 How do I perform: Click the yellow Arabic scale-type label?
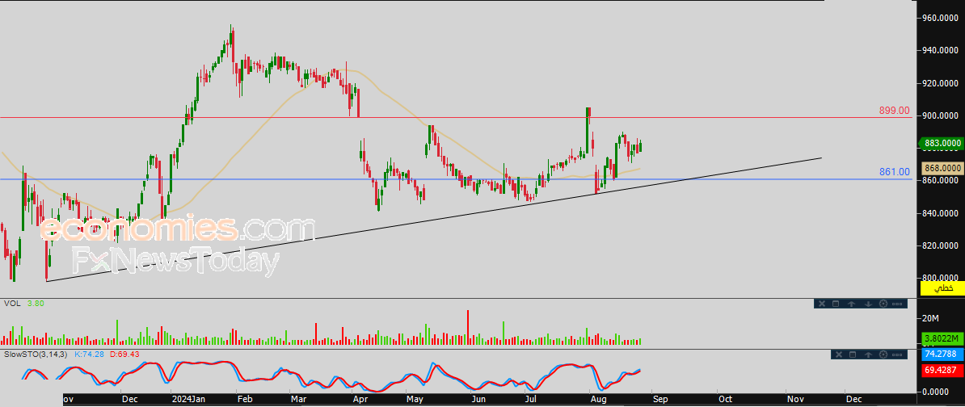coord(942,287)
